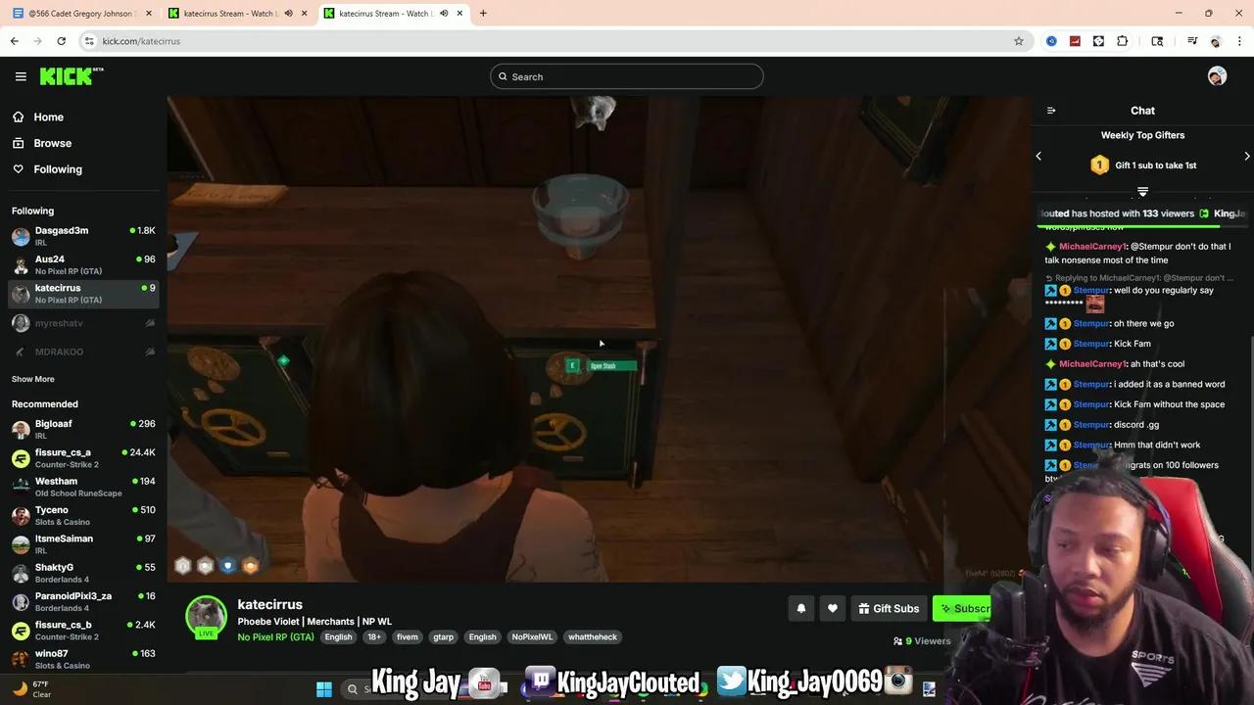Open the Chrome extensions puzzle icon
This screenshot has height=705, width=1254.
pyautogui.click(x=1122, y=41)
